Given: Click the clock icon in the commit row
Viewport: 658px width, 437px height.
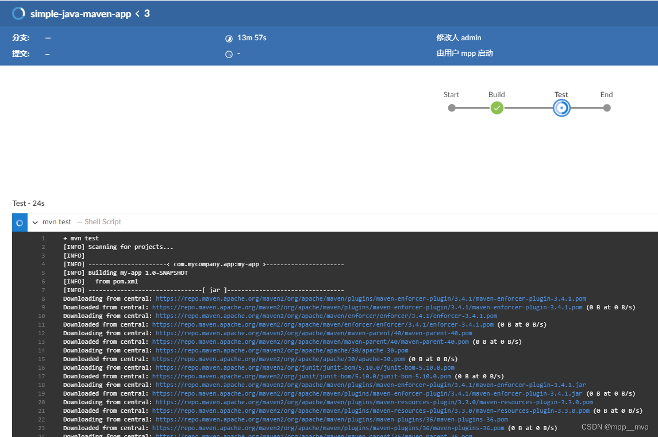Looking at the screenshot, I should tap(229, 54).
